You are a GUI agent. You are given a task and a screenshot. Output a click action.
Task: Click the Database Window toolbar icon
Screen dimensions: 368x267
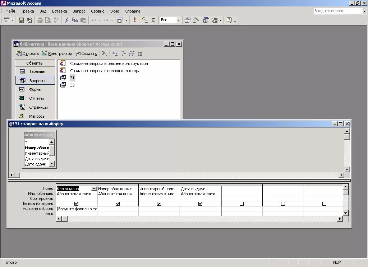tap(206, 20)
